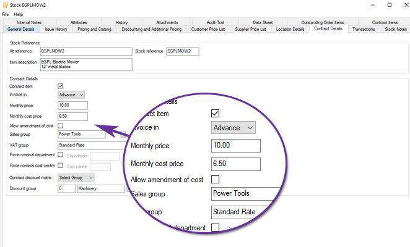Open the Transactions tab
Image resolution: width=410 pixels, height=247 pixels.
(363, 29)
